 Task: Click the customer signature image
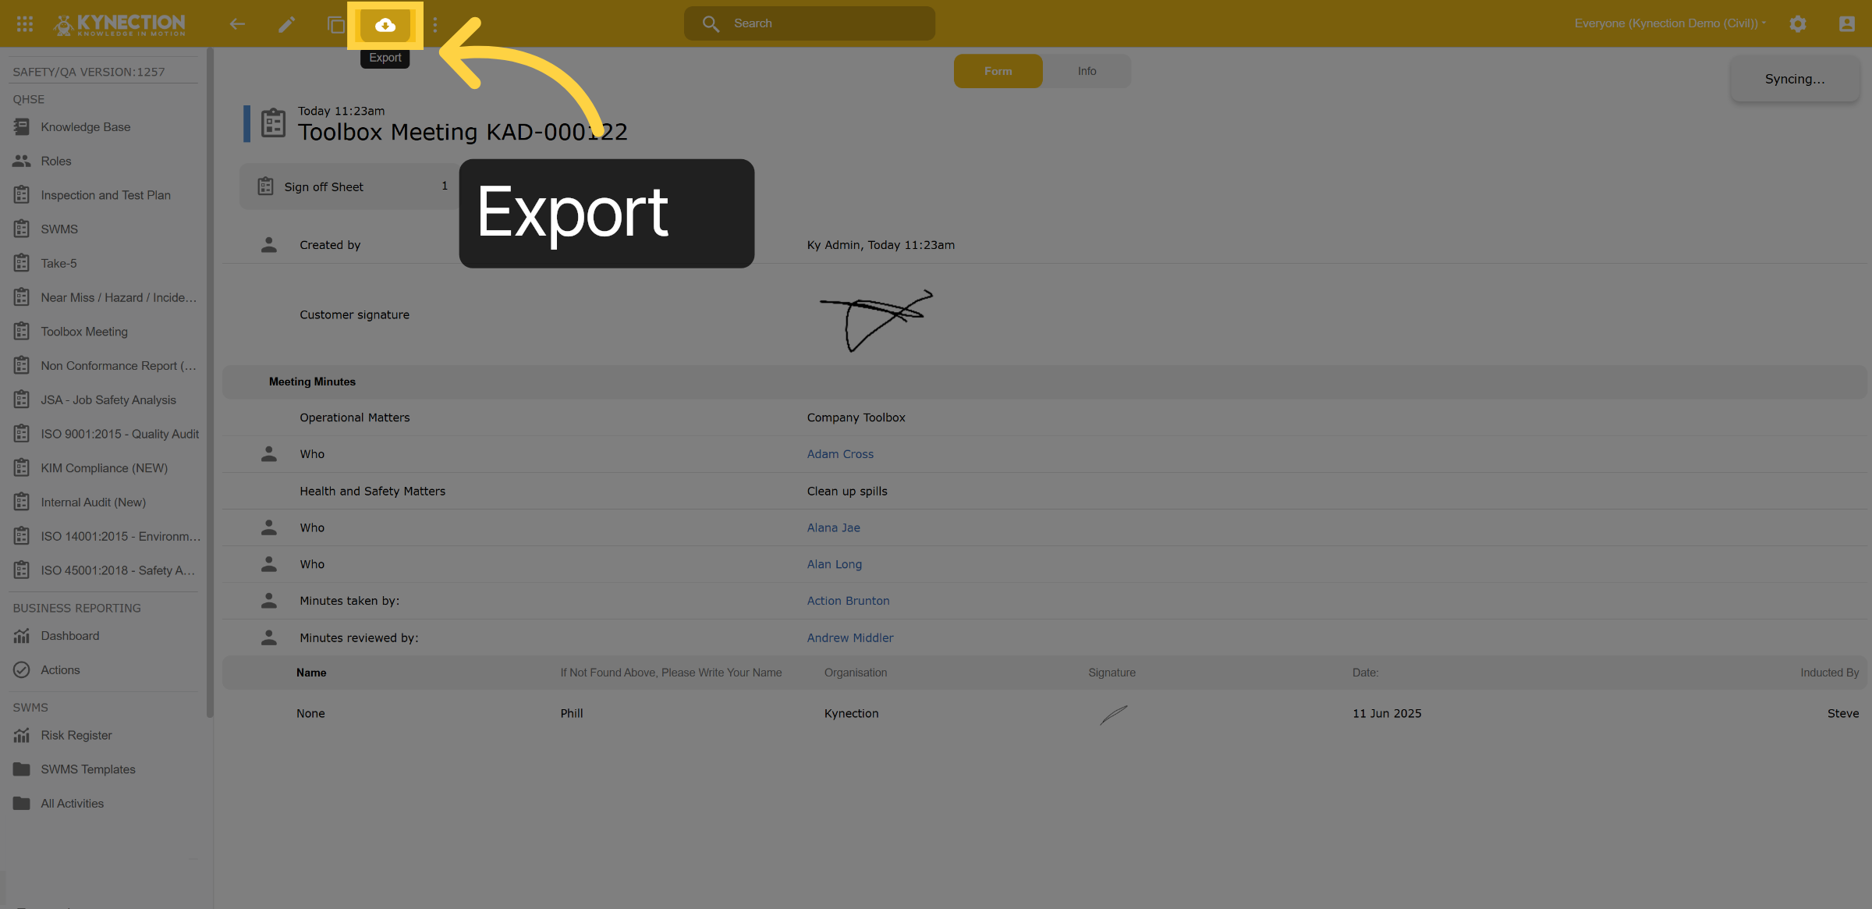coord(876,321)
